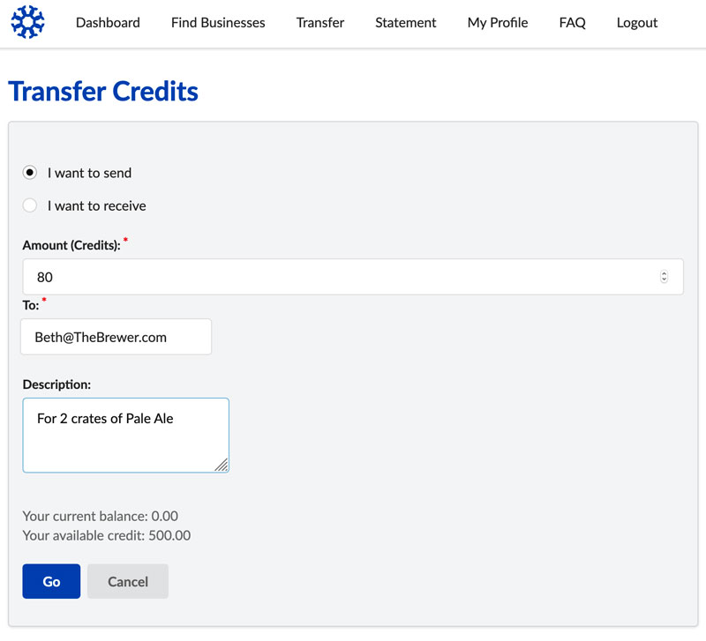706x641 pixels.
Task: Open the FAQ page
Action: (572, 23)
